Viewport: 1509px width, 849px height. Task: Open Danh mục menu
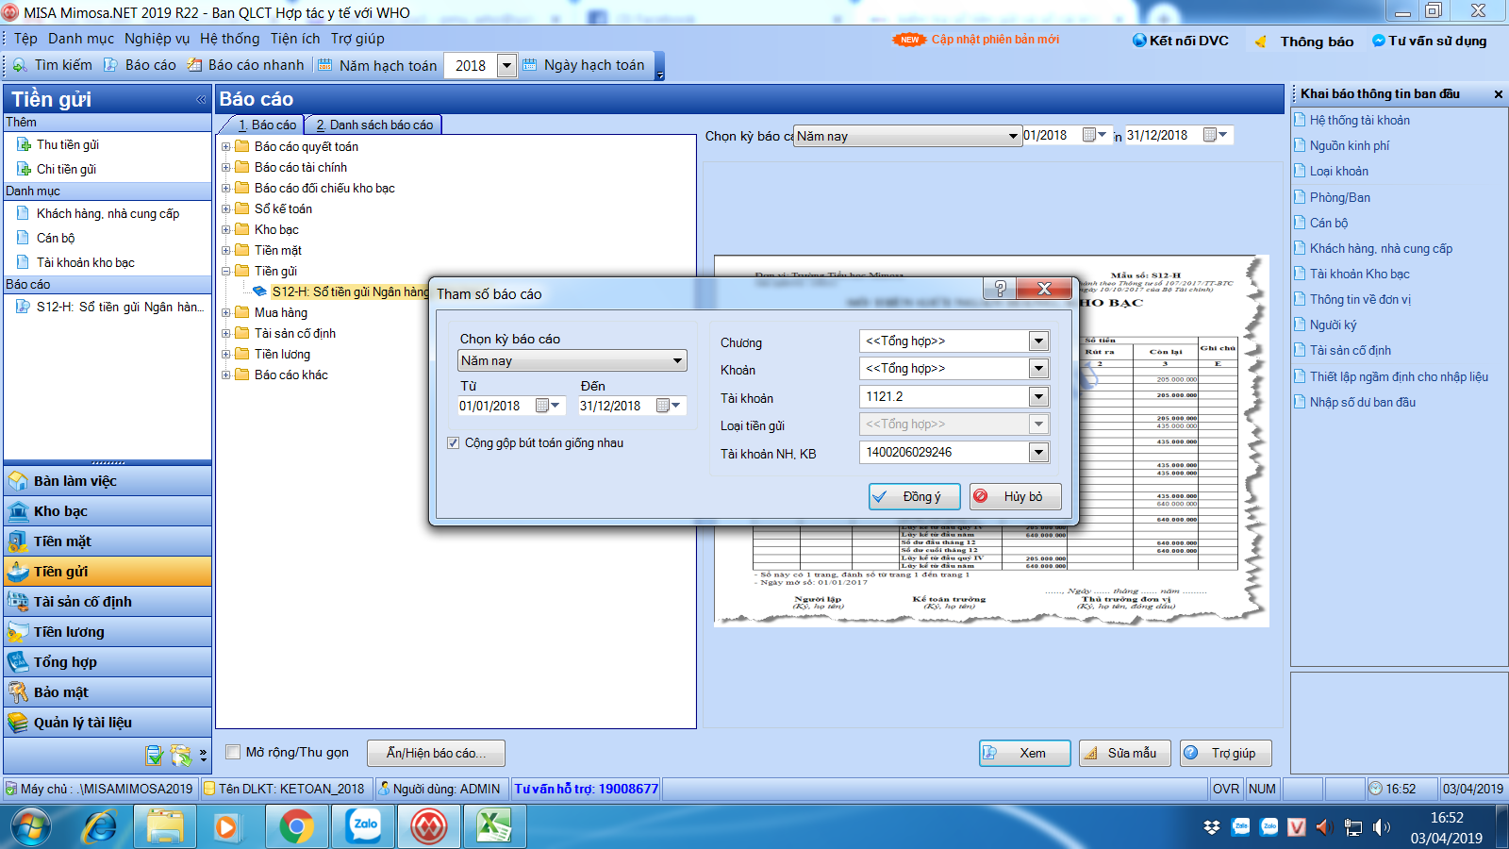pyautogui.click(x=81, y=39)
